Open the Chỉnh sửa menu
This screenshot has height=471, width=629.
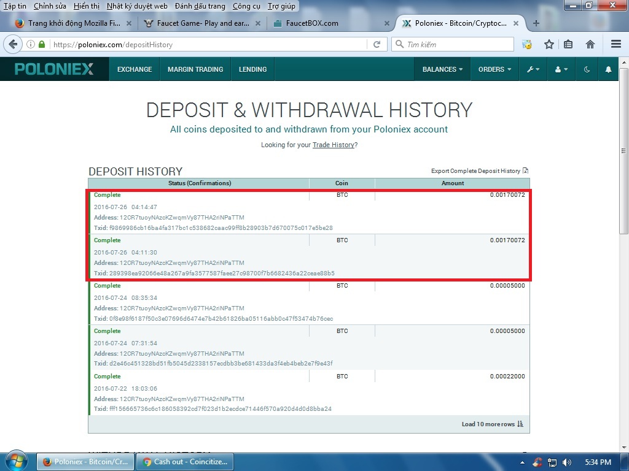(50, 6)
